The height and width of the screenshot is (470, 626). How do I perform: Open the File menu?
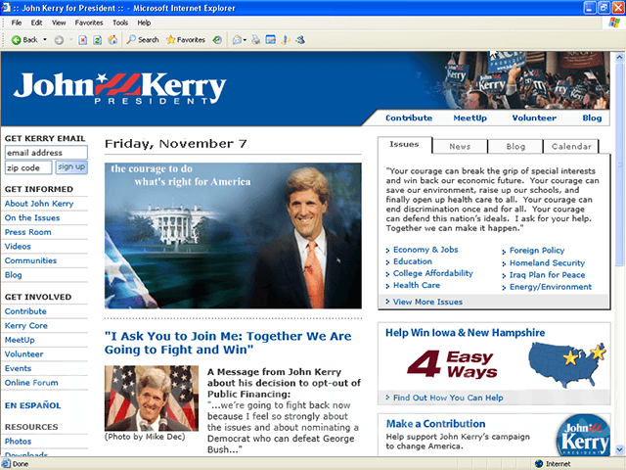pyautogui.click(x=17, y=23)
